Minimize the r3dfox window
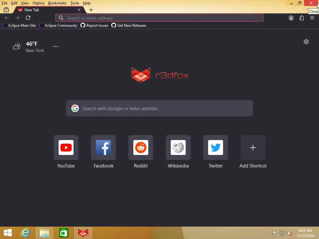This screenshot has width=319, height=239. point(291,3)
